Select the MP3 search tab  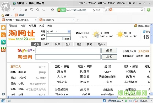coord(47,44)
